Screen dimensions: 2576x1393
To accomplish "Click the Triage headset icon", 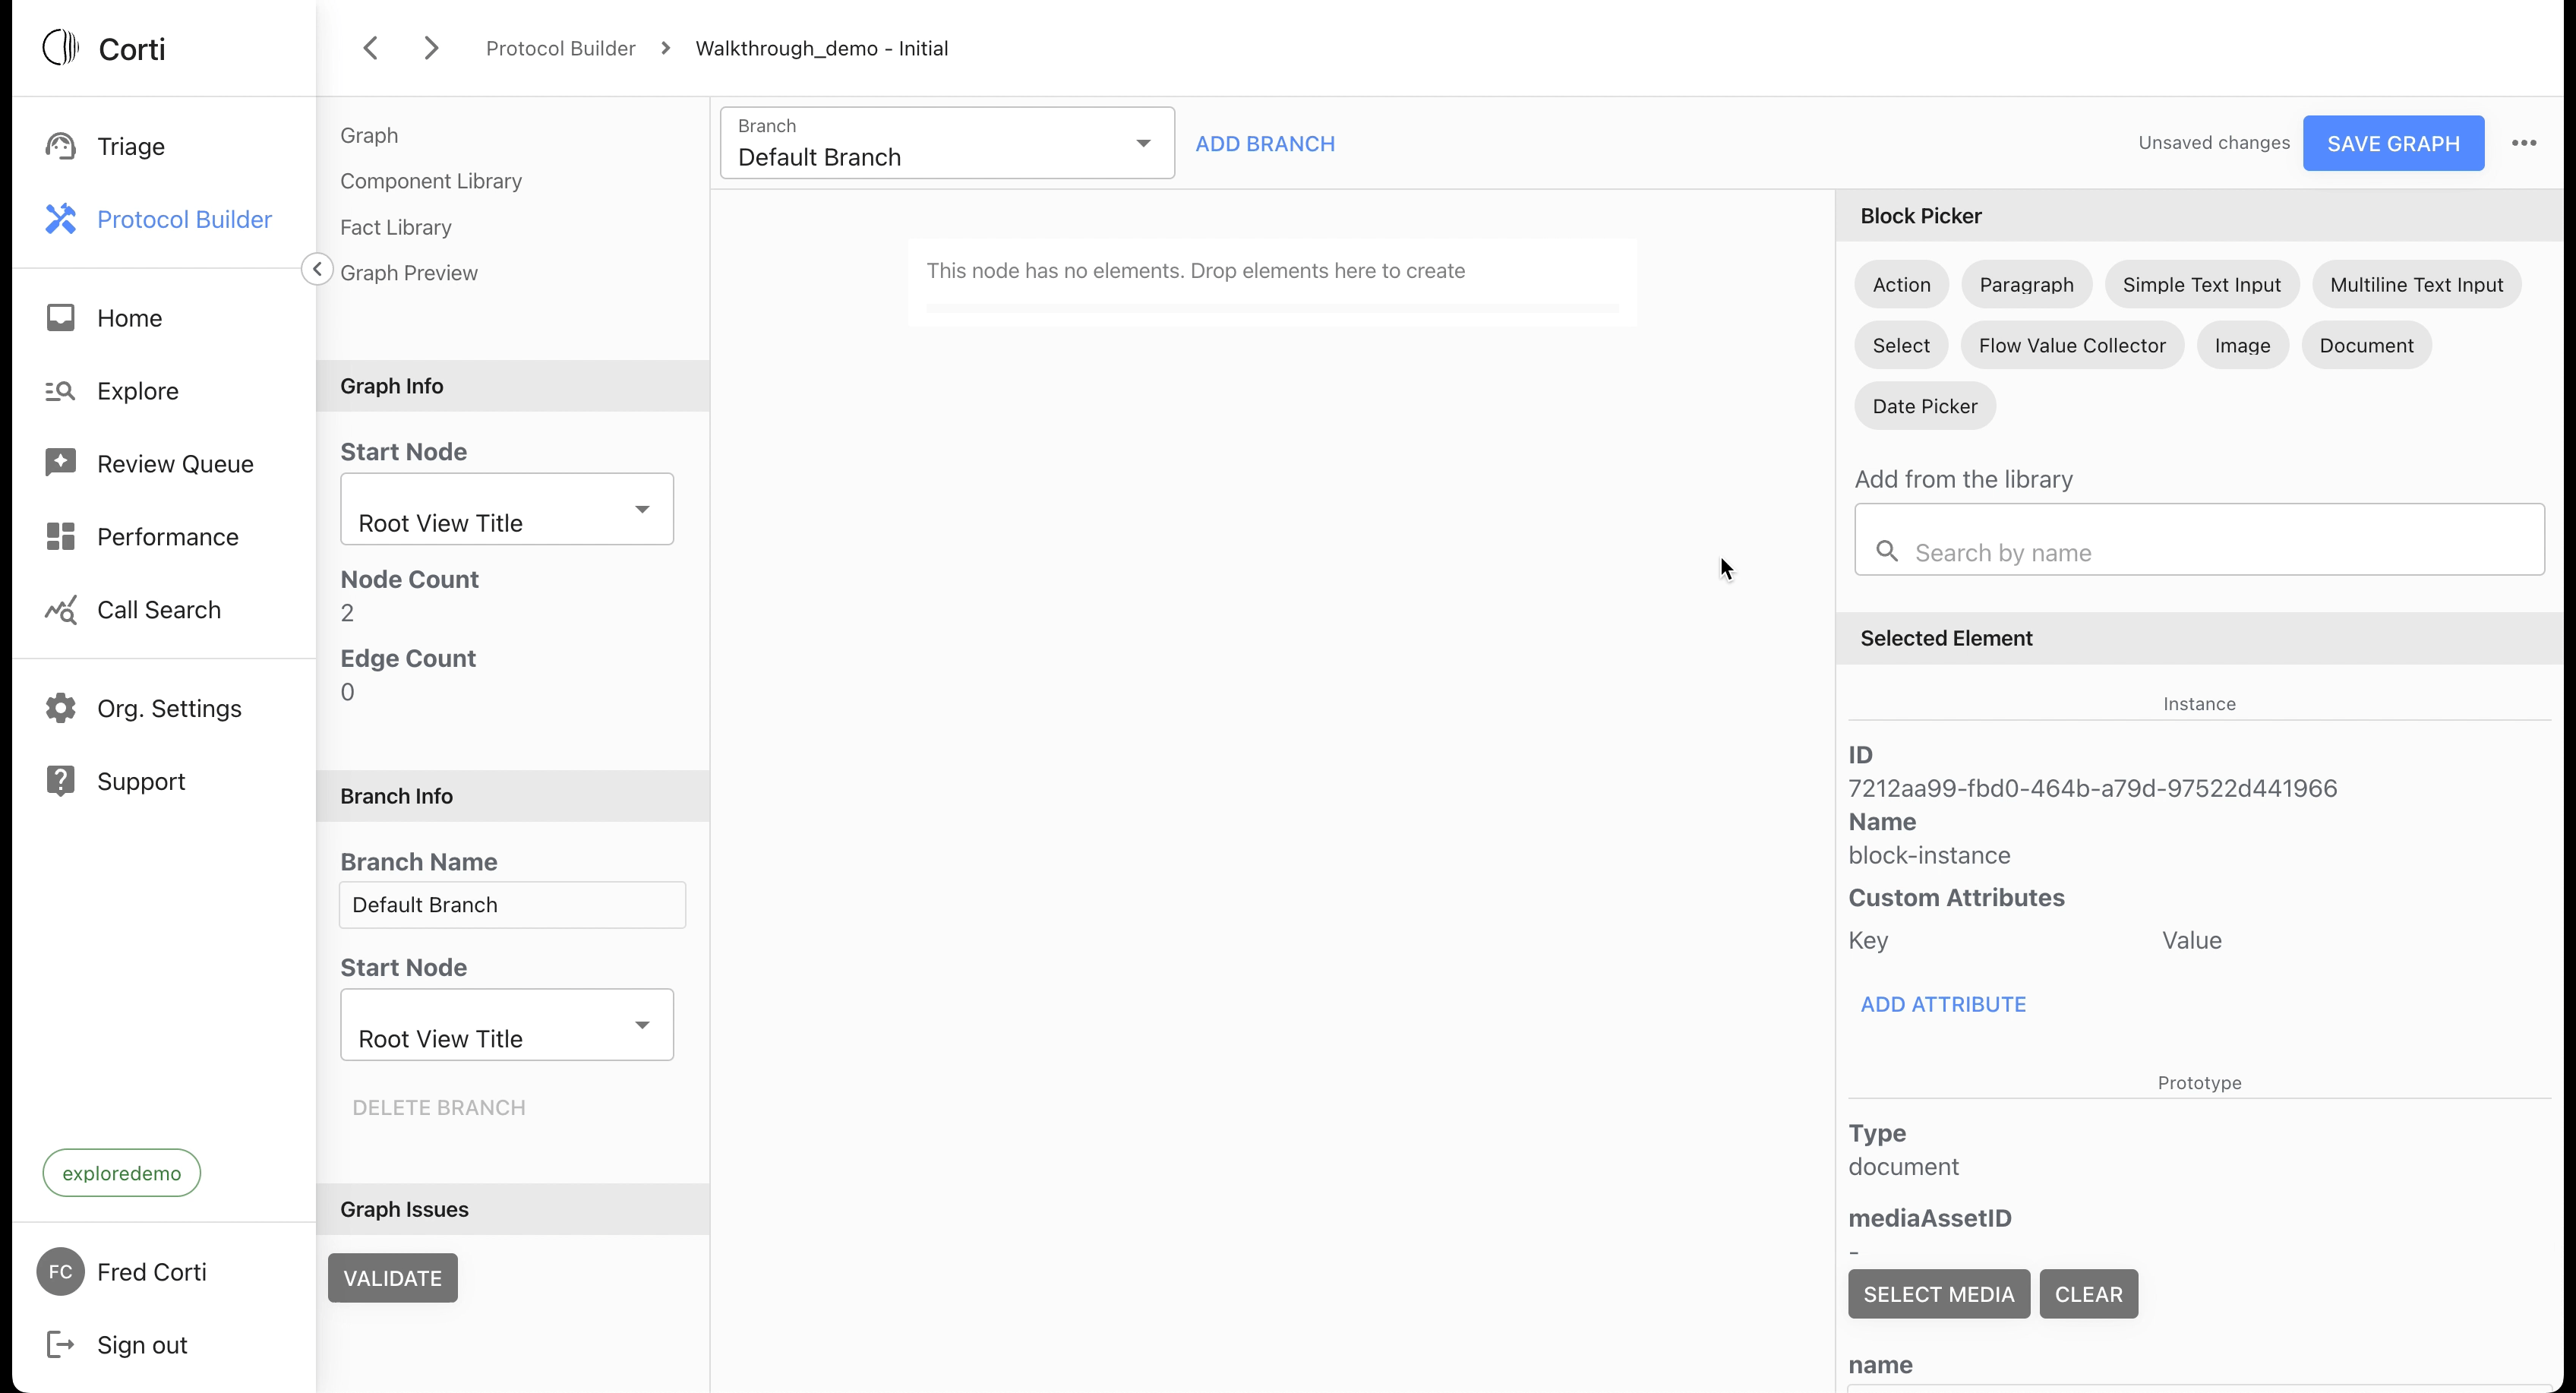I will pyautogui.click(x=60, y=146).
